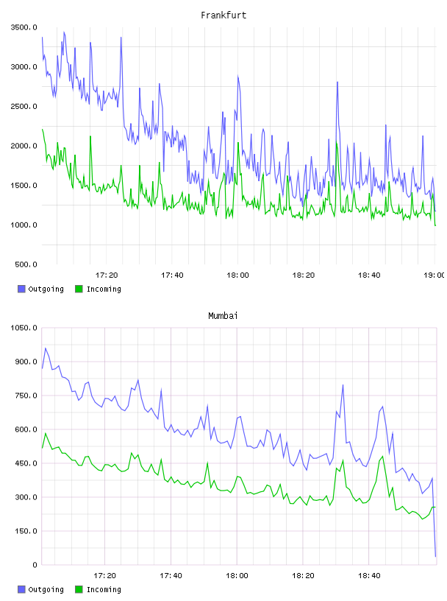
Task: Click the green Incoming swatch in Frankfurt legend
Action: 79,289
